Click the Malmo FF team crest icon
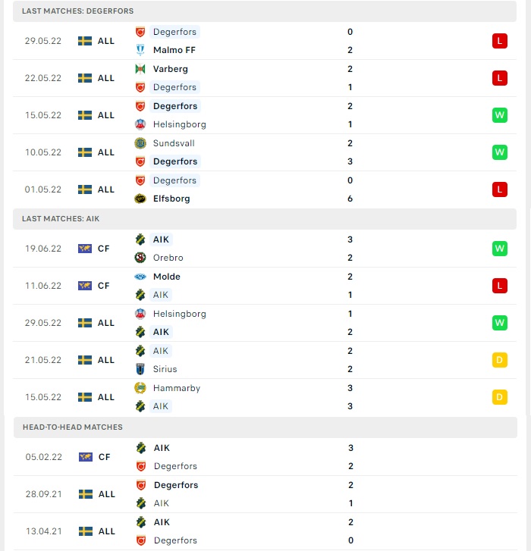531x551 pixels. pyautogui.click(x=140, y=50)
